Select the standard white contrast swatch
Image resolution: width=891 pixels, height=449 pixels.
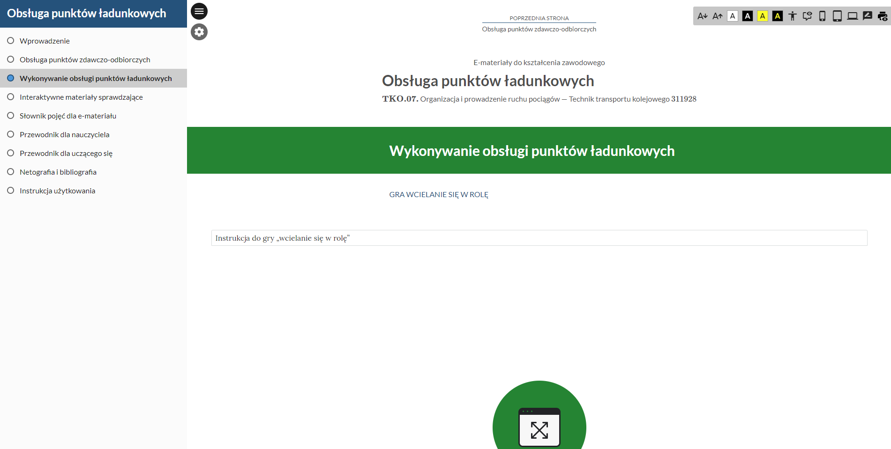pos(733,15)
